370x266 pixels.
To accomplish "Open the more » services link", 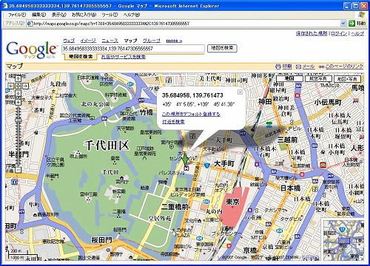I will (174, 41).
